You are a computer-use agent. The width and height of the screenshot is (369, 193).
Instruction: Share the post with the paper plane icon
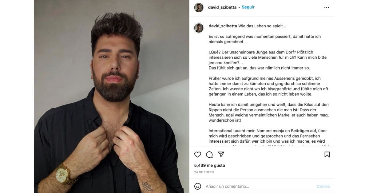tap(221, 154)
